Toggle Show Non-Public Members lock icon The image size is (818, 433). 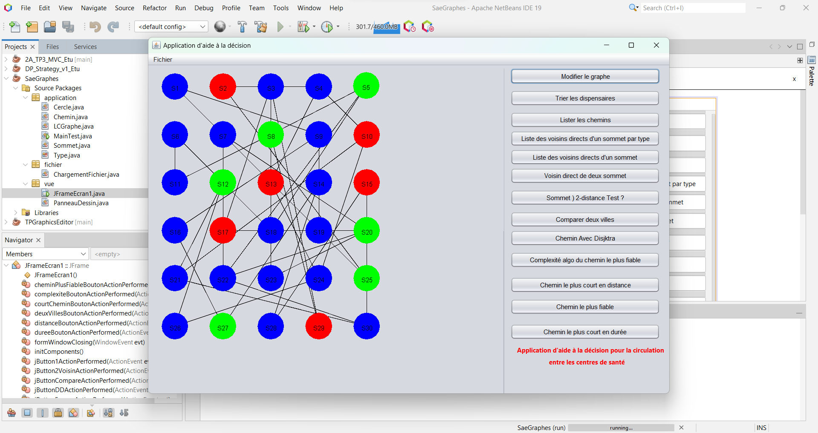point(58,413)
